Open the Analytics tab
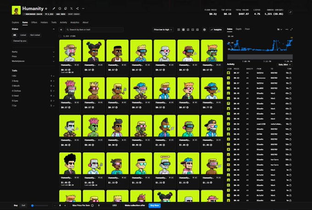The image size is (312, 210). tap(75, 22)
